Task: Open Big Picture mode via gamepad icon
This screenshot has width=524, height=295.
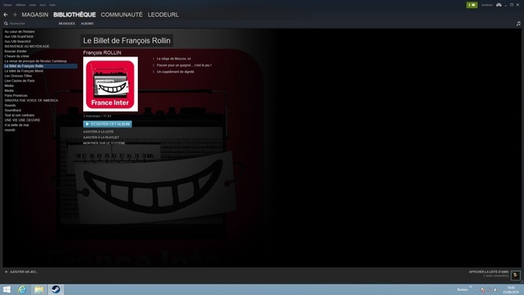Action: 498,5
